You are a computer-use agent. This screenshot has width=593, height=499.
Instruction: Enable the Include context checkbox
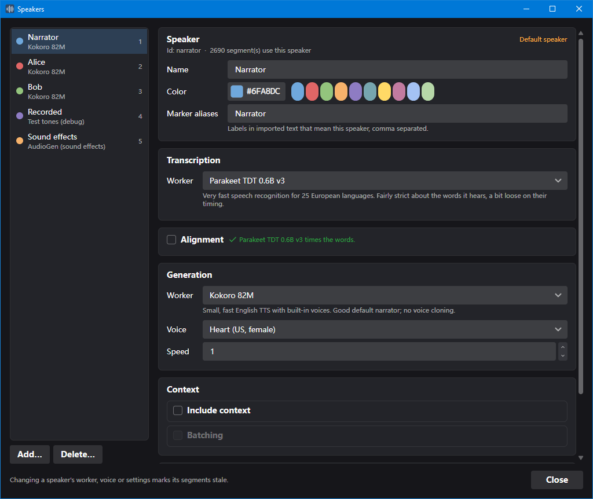[178, 410]
